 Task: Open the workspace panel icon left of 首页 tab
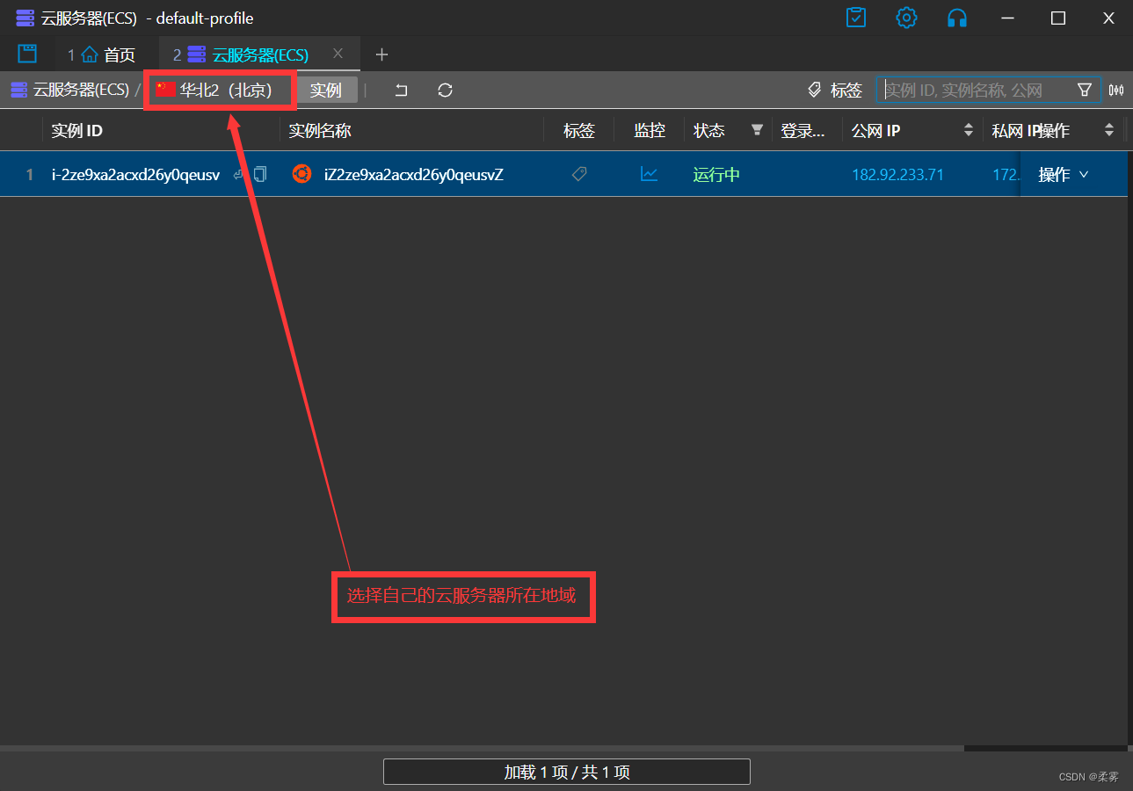(x=28, y=54)
